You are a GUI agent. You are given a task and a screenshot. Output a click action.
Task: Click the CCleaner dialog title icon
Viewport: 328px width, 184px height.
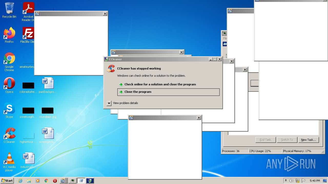[x=106, y=59]
